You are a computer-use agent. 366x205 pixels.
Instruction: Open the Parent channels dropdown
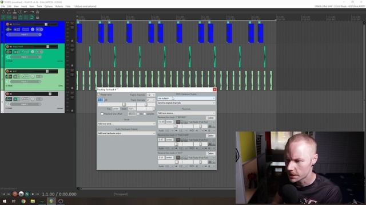click(150, 95)
